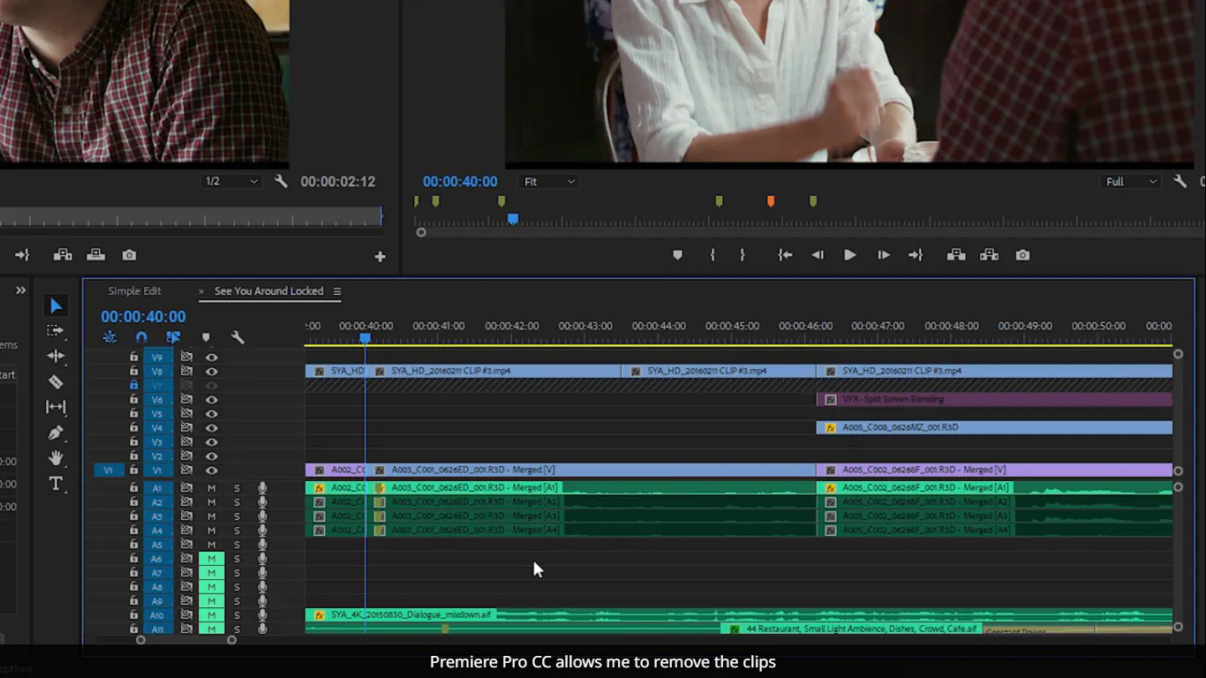Image resolution: width=1206 pixels, height=678 pixels.
Task: Click Add Marker in Program monitor
Action: click(x=677, y=255)
